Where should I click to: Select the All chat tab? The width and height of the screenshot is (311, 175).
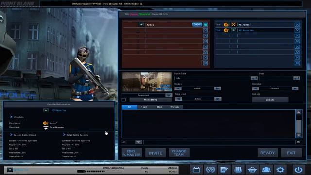[x=129, y=107]
